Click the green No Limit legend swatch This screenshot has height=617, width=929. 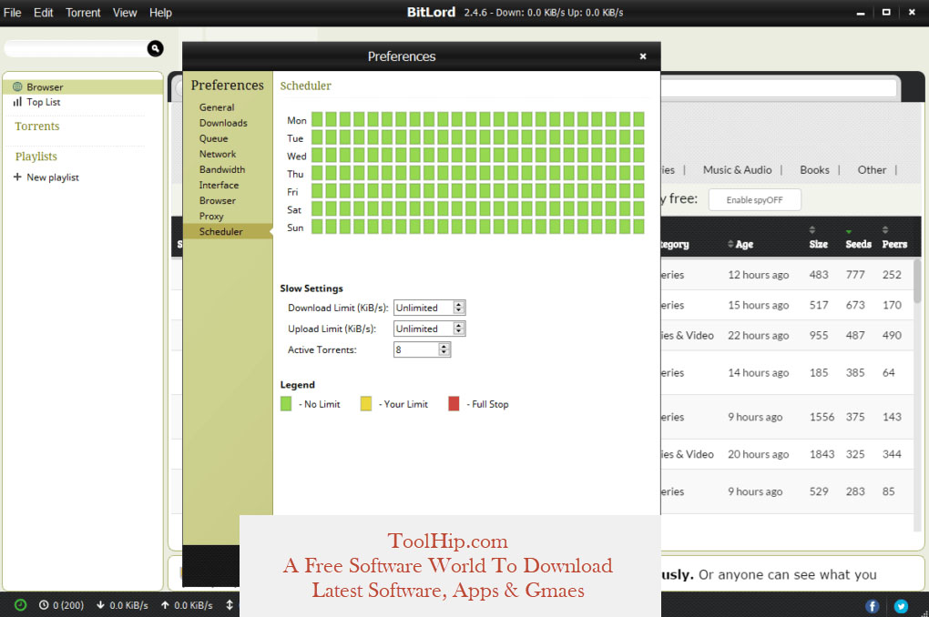(286, 404)
